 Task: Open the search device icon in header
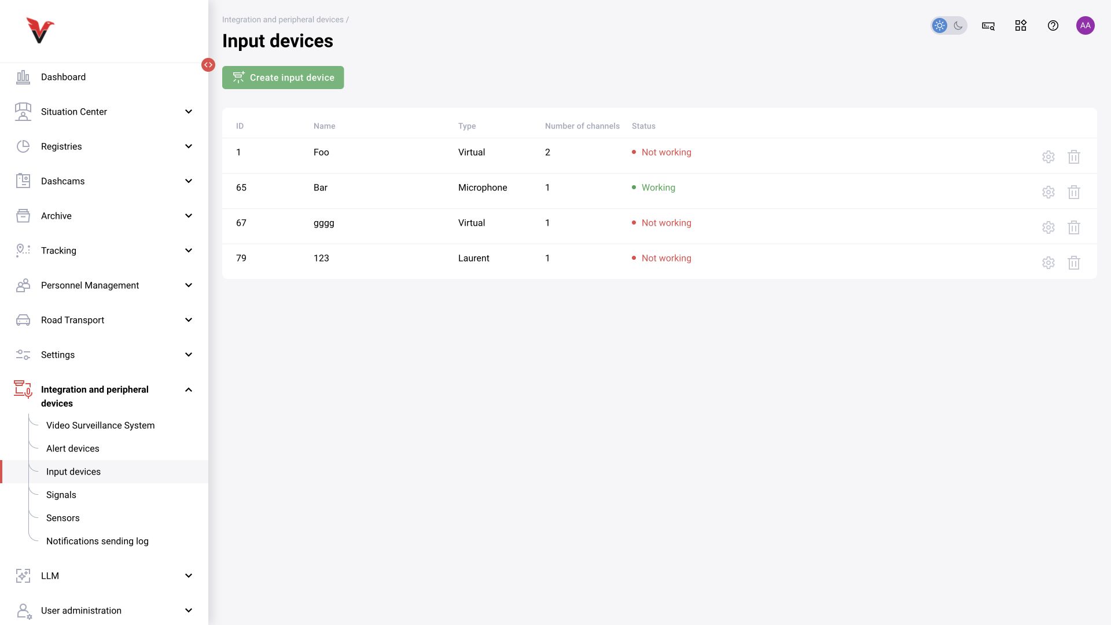[988, 25]
